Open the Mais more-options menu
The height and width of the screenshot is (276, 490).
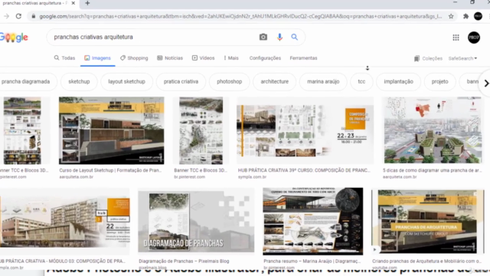pyautogui.click(x=231, y=58)
